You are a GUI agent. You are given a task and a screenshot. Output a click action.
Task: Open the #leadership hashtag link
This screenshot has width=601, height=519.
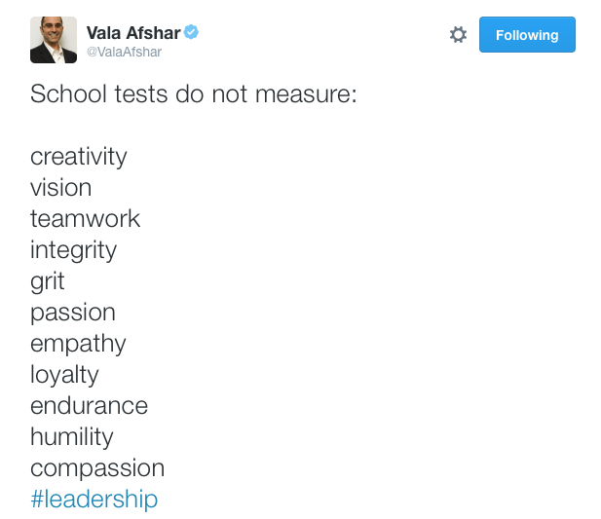(x=94, y=500)
